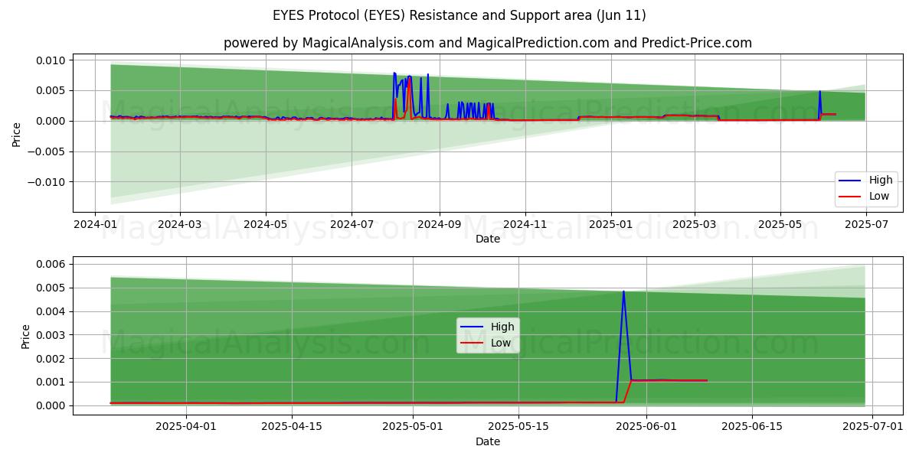This screenshot has height=459, width=919.
Task: Click the top chart x-axis label 2025-03
Action: pos(694,225)
